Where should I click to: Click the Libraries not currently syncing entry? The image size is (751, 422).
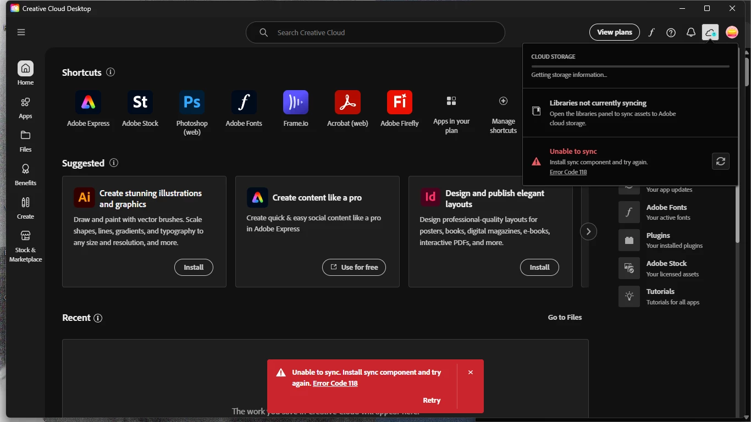(630, 113)
